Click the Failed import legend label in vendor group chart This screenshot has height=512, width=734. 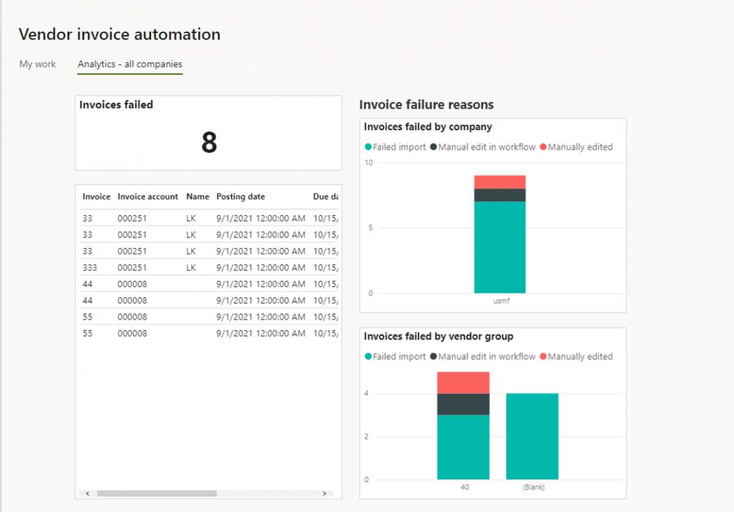399,357
